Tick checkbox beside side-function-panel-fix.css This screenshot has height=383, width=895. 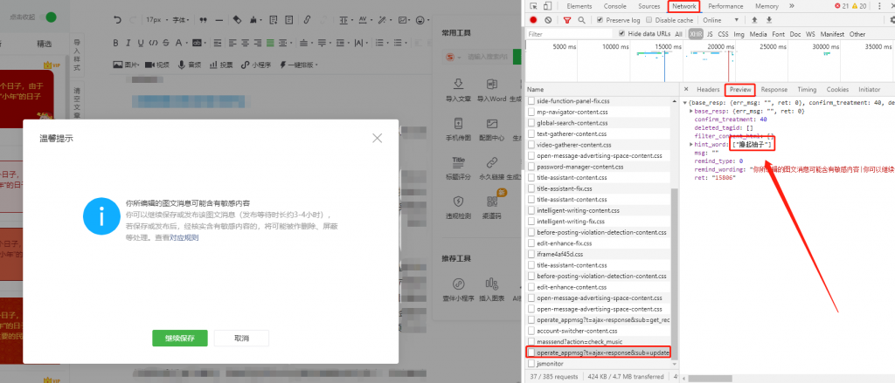tap(531, 101)
